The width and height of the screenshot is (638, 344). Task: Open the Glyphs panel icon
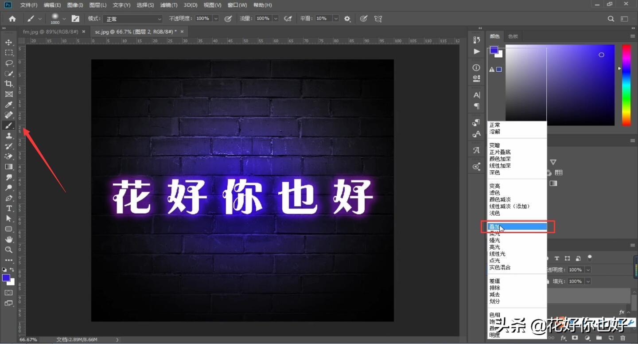pos(476,150)
